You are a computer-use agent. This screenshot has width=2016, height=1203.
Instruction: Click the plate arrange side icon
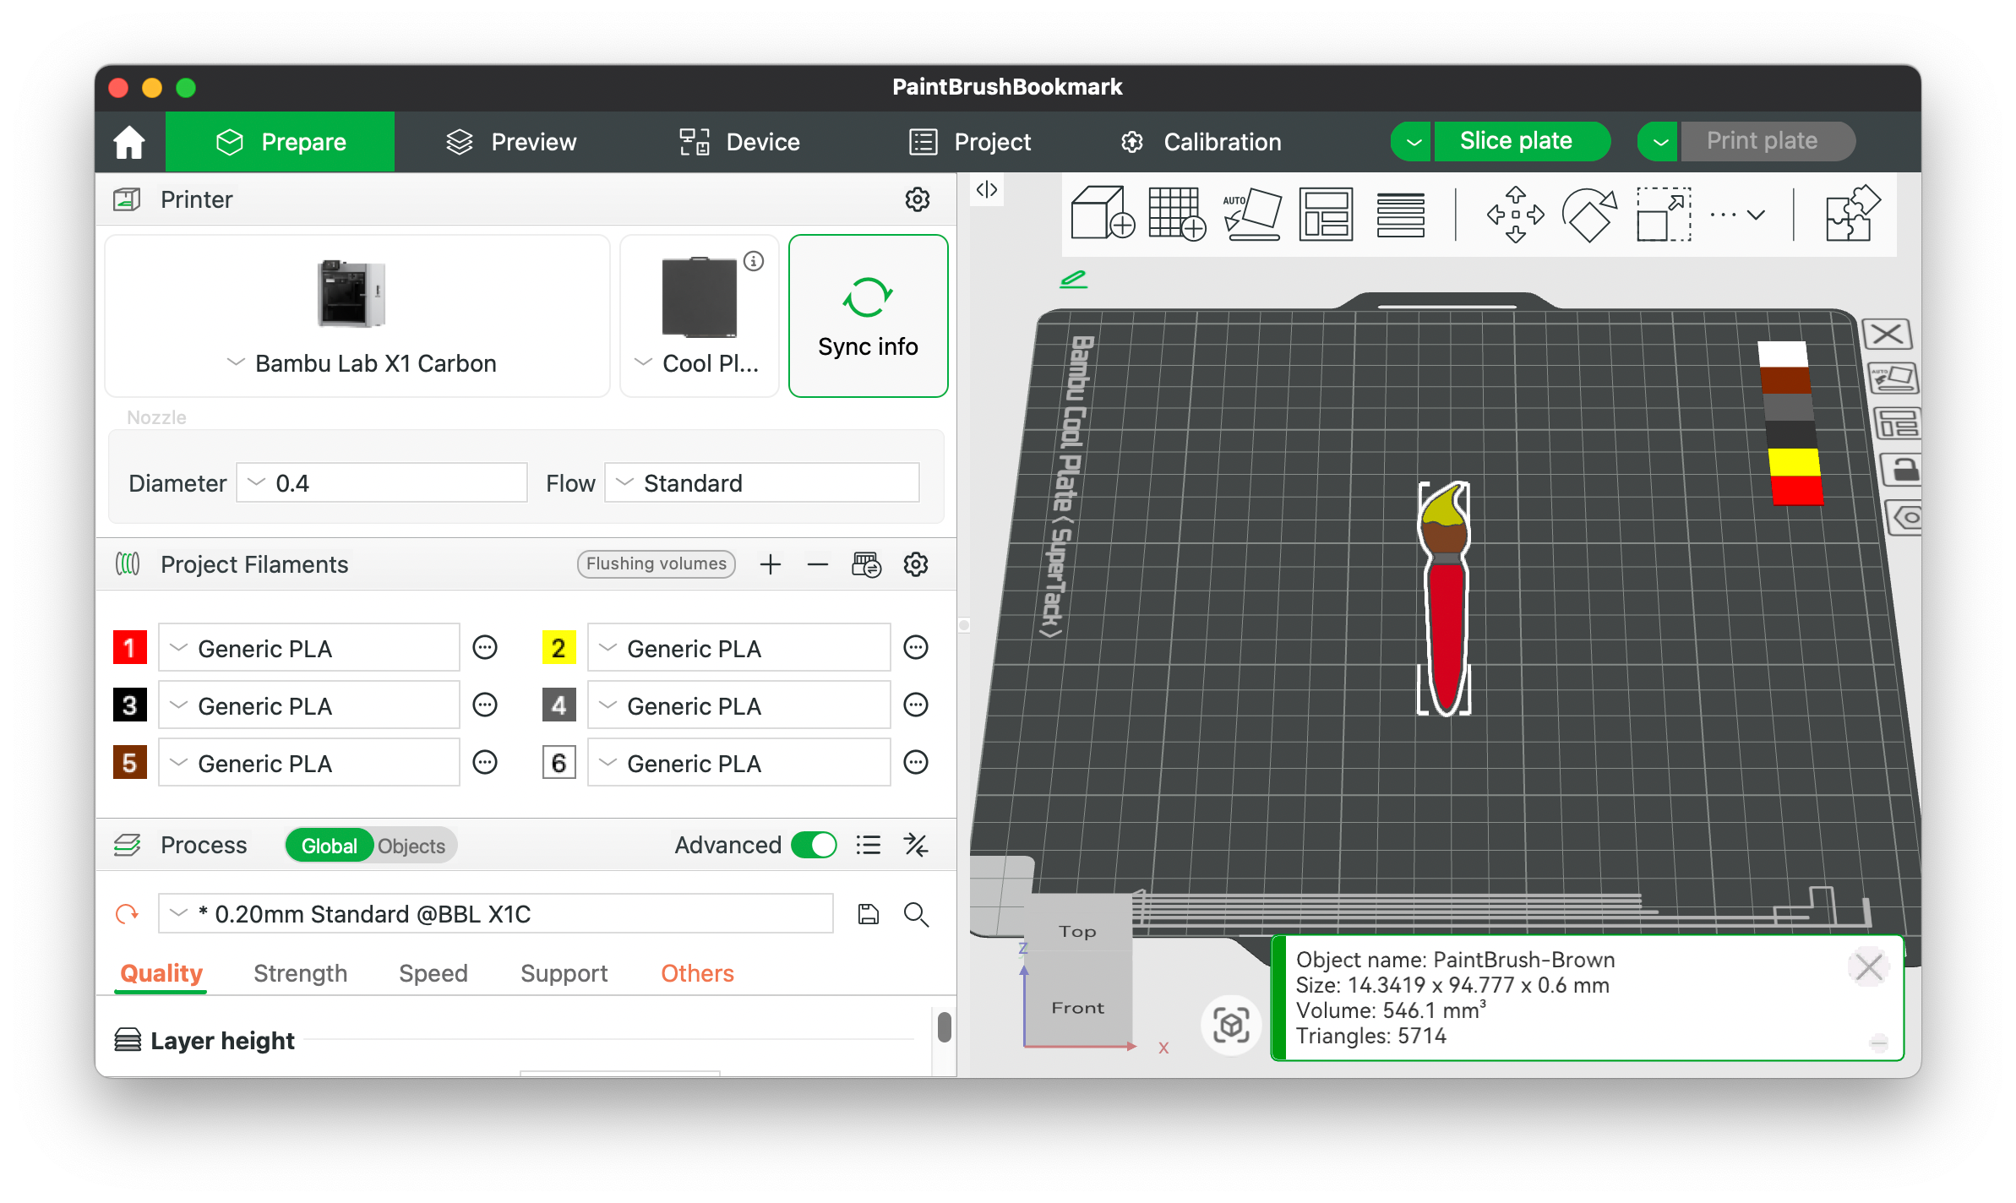1898,423
